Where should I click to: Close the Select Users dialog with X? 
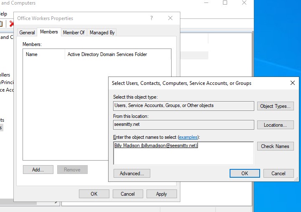pyautogui.click(x=293, y=83)
